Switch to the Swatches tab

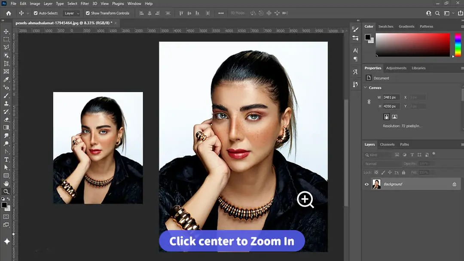385,26
